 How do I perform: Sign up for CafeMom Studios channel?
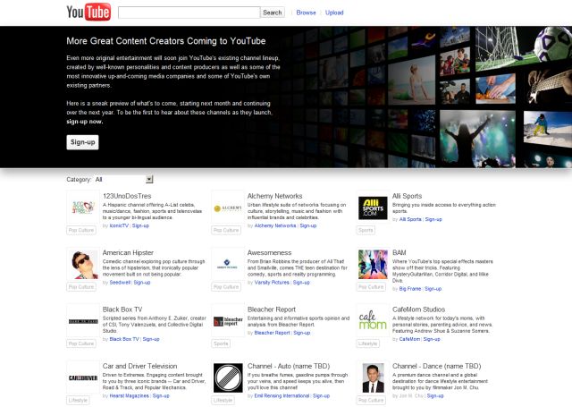point(432,339)
